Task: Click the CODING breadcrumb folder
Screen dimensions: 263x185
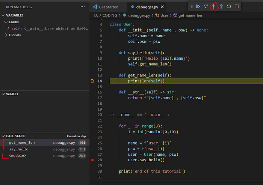Action: 110,15
